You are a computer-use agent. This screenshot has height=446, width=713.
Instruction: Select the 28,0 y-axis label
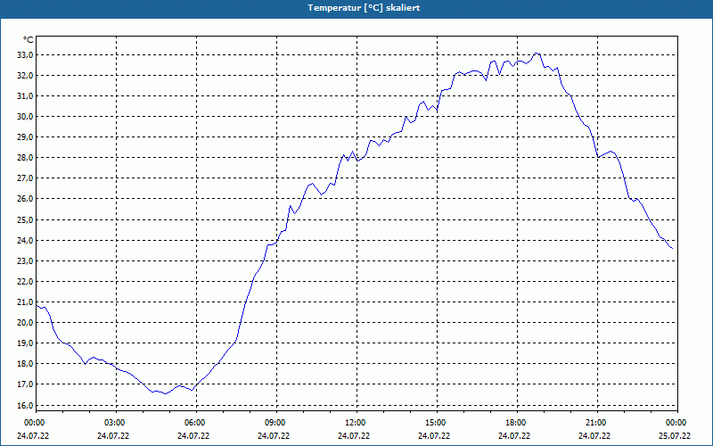click(x=25, y=158)
